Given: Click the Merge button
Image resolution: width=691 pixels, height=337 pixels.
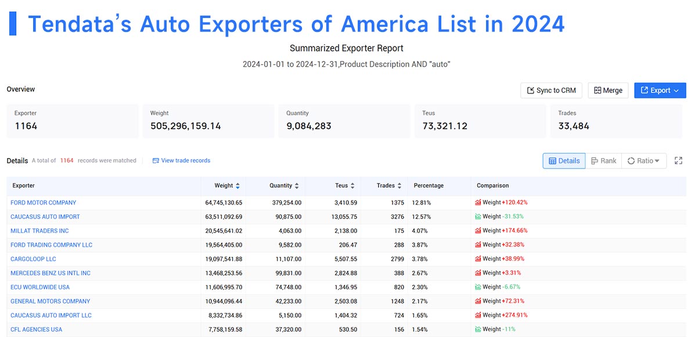Looking at the screenshot, I should pyautogui.click(x=608, y=91).
